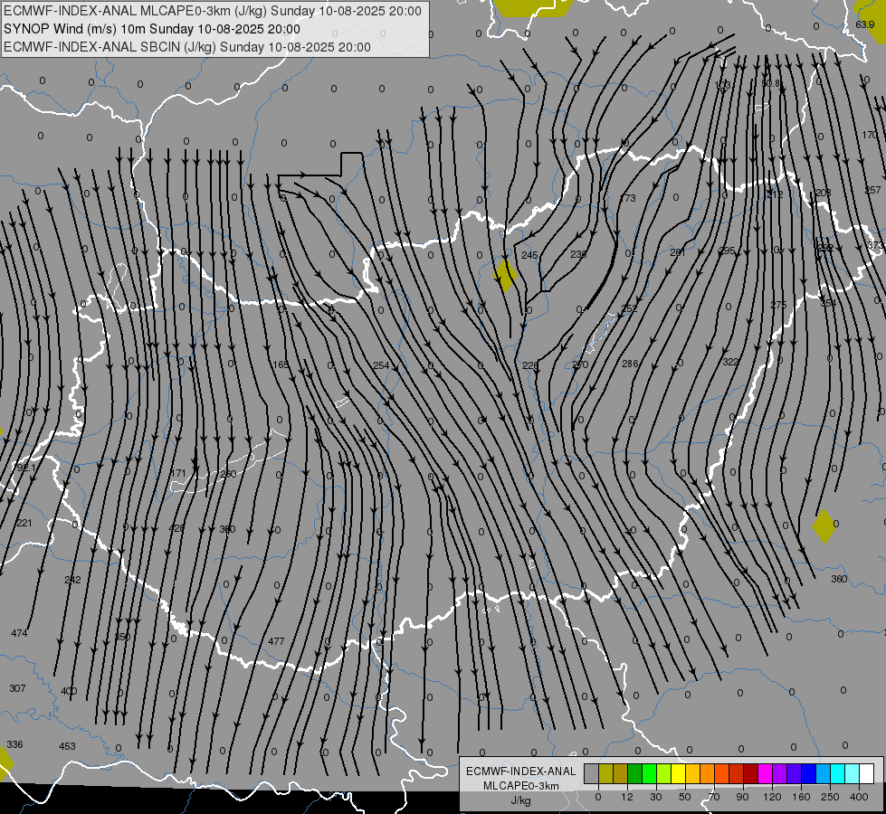Click the legend scale label 12
The image size is (886, 814).
(x=627, y=797)
